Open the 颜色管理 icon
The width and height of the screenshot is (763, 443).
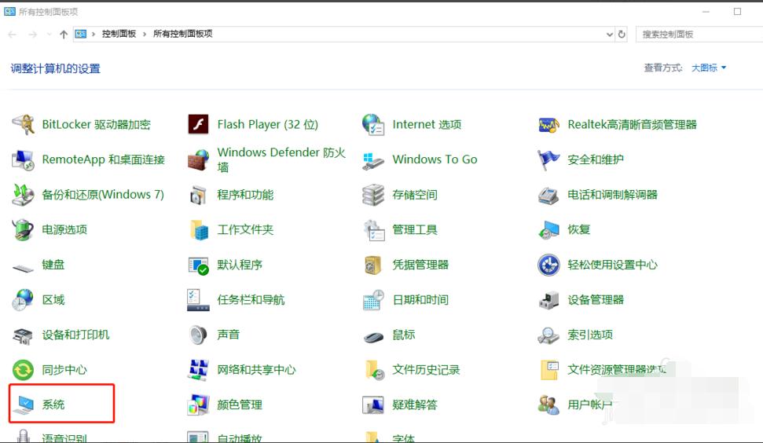[198, 405]
